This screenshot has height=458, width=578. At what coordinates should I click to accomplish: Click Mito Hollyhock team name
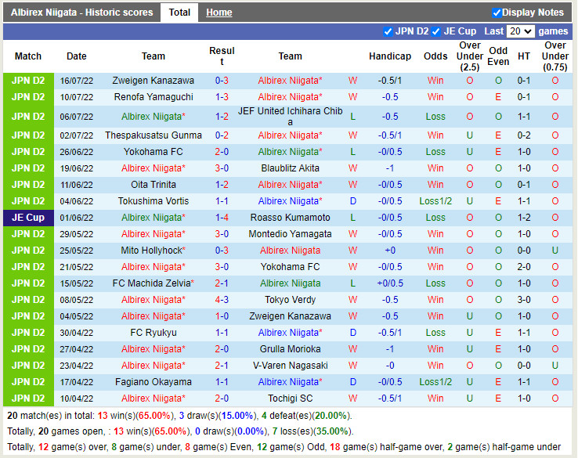click(154, 251)
